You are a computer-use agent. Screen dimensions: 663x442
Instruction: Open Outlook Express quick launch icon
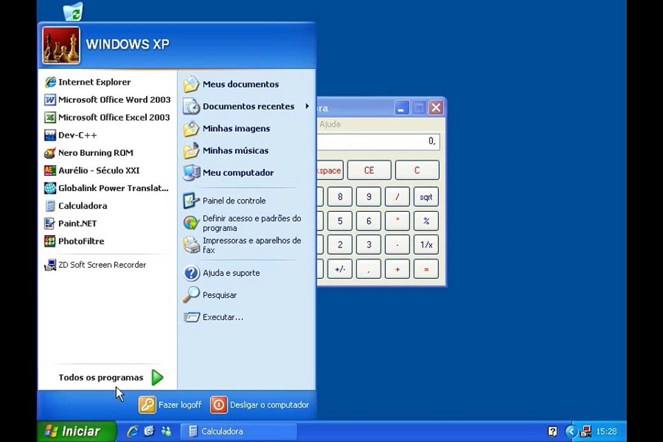[149, 432]
